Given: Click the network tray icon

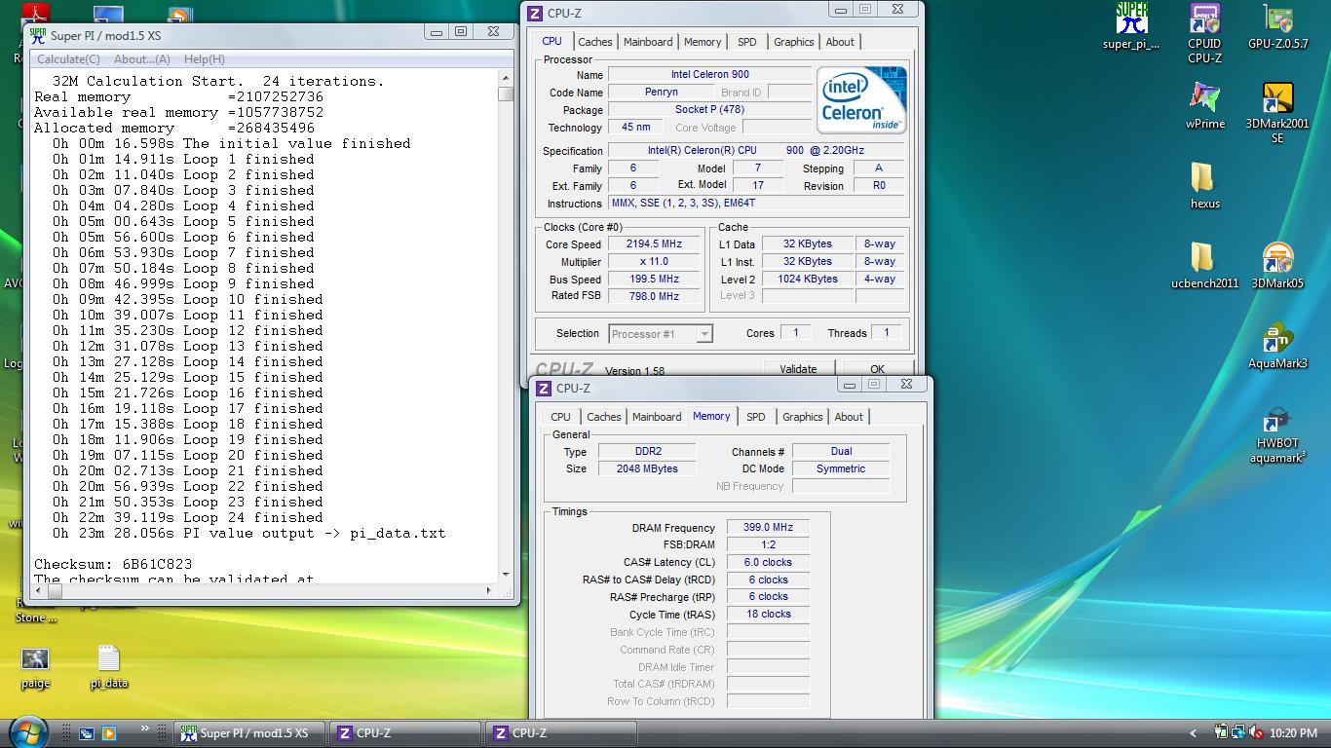Looking at the screenshot, I should pyautogui.click(x=1238, y=732).
